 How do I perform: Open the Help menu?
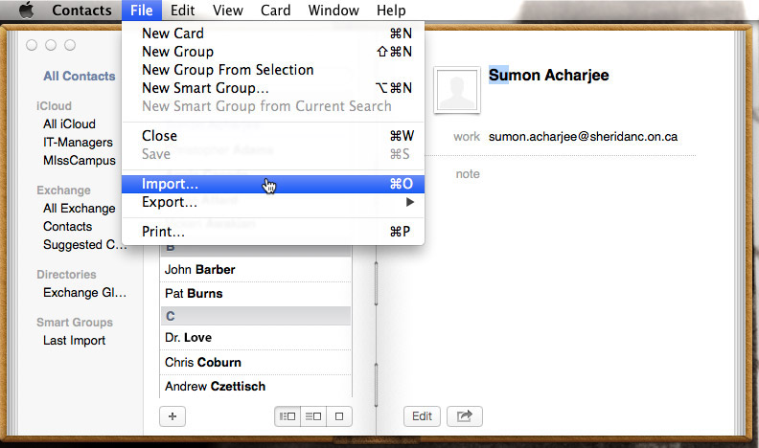391,11
